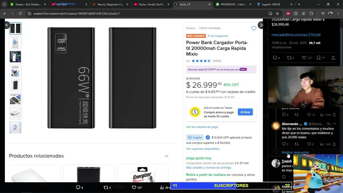Click the Cupón tag
This screenshot has height=193, width=343.
point(195,138)
